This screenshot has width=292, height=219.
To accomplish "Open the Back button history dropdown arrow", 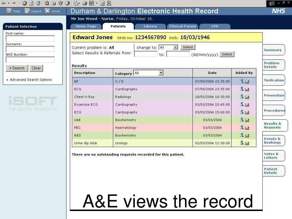I will (x=9, y=3).
